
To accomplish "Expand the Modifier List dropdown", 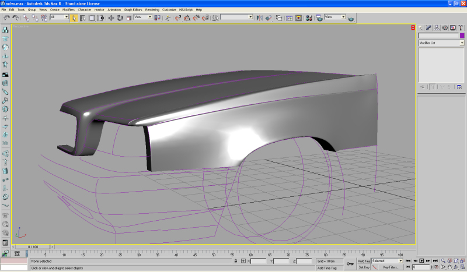I will 441,43.
